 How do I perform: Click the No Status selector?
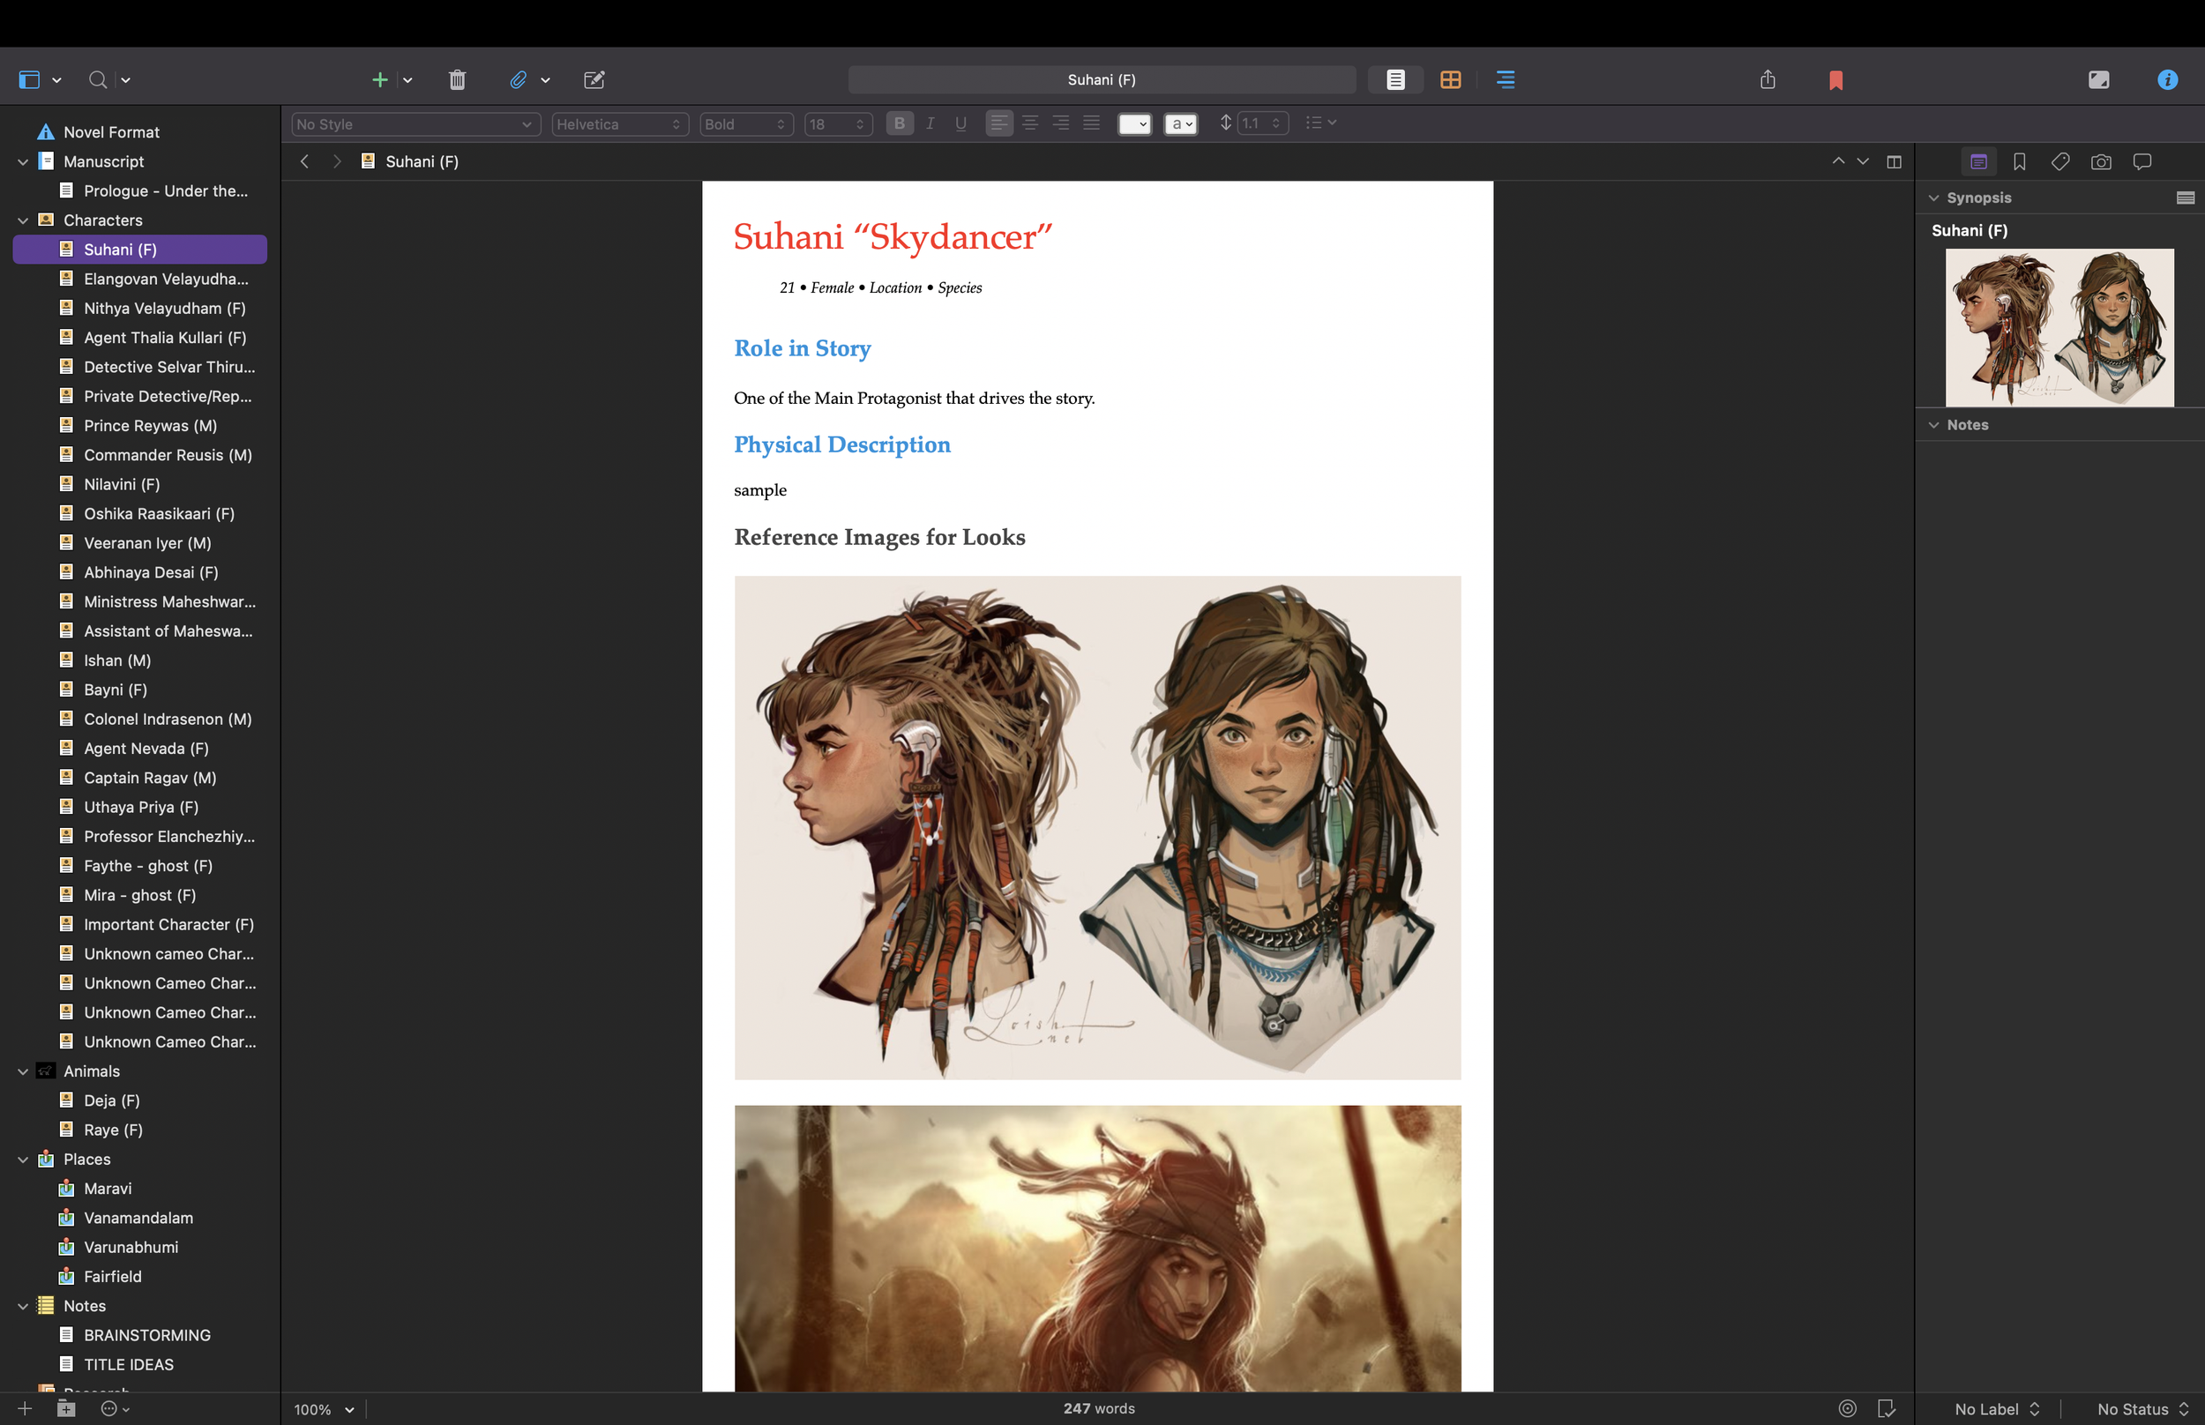[x=2141, y=1408]
